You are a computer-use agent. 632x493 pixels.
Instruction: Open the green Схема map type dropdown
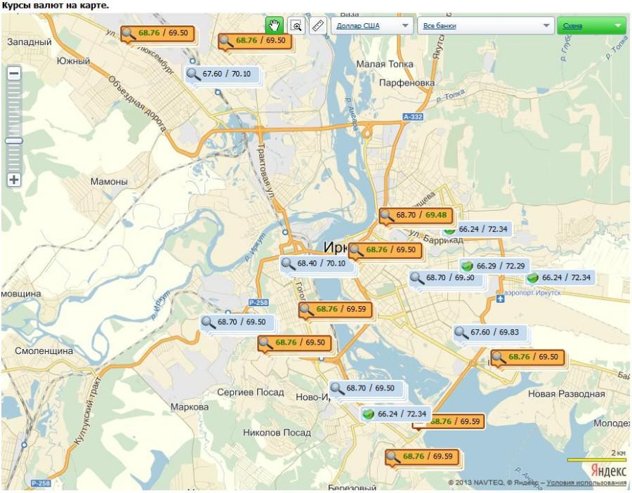click(x=591, y=26)
